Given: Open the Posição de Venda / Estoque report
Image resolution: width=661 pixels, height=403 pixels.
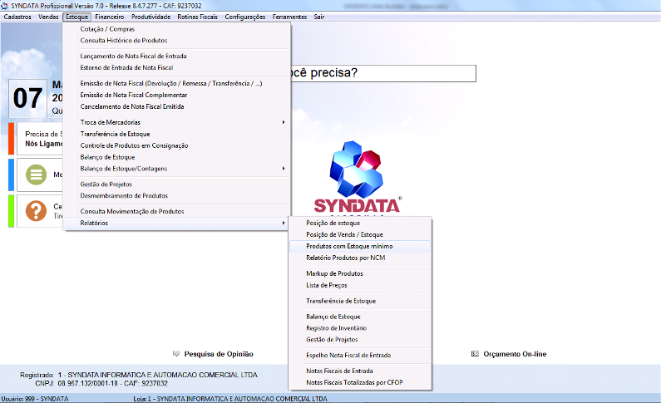Looking at the screenshot, I should pos(360,234).
